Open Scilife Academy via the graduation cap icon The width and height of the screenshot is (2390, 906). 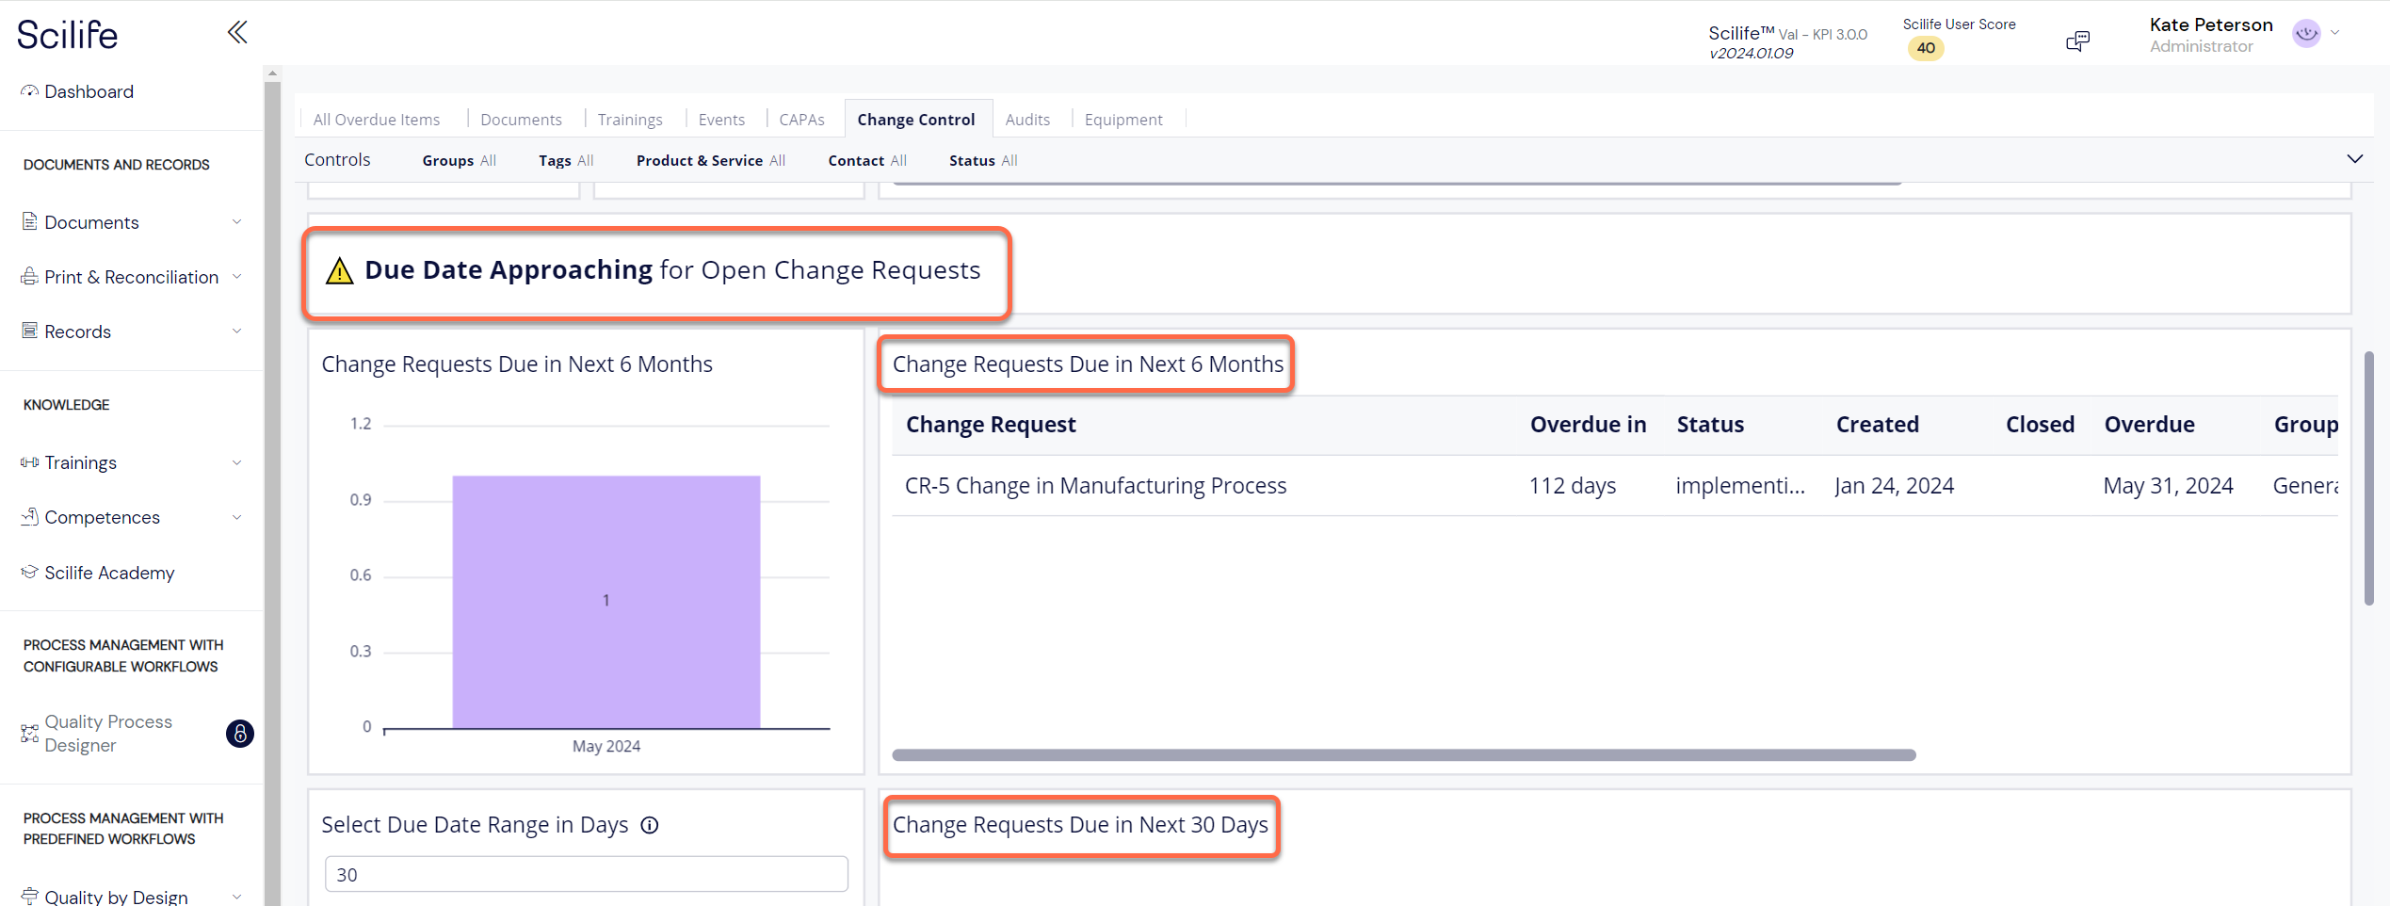pyautogui.click(x=29, y=572)
